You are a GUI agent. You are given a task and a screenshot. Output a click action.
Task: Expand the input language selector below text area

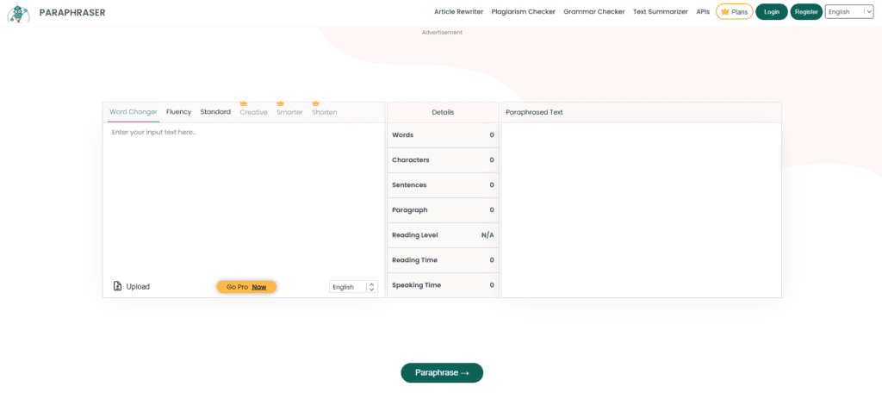[x=353, y=287]
